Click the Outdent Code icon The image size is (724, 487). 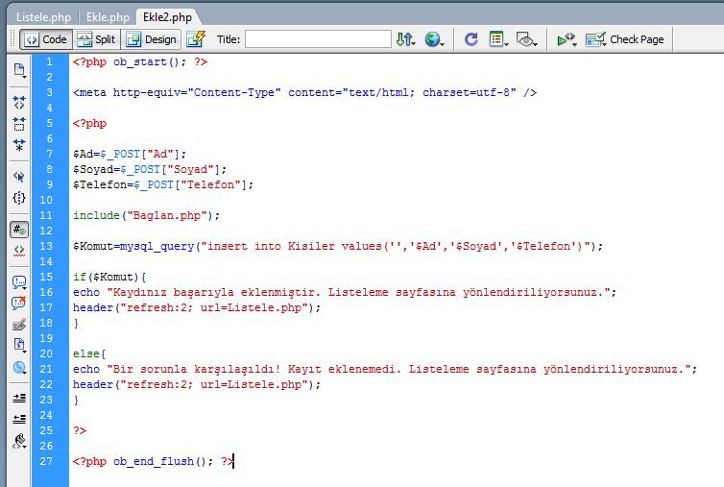[19, 419]
